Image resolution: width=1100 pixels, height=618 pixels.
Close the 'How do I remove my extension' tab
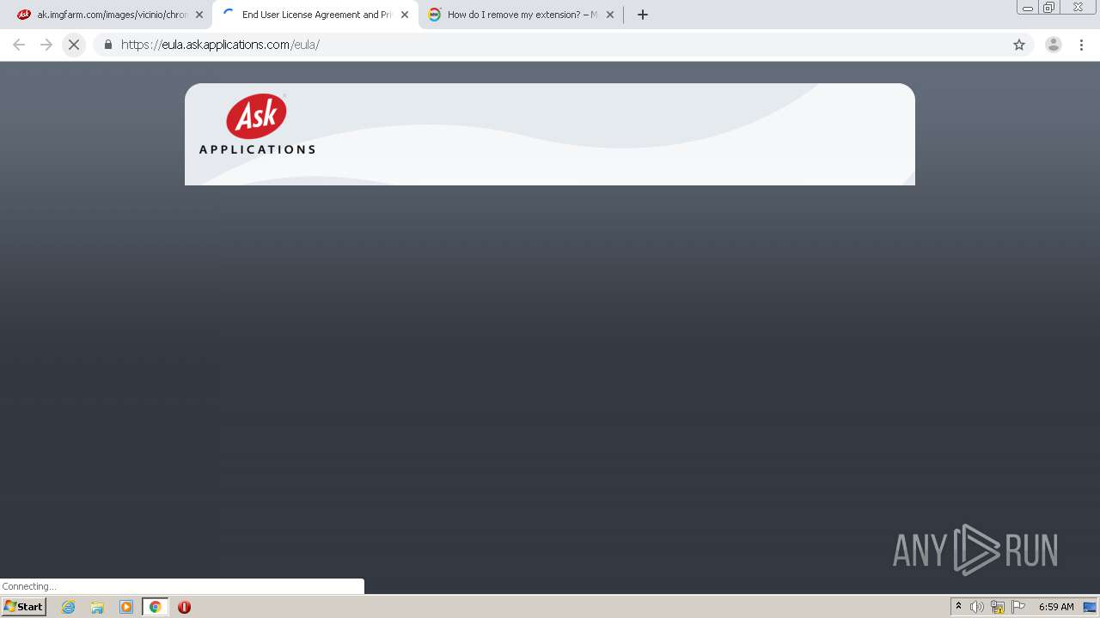[610, 15]
